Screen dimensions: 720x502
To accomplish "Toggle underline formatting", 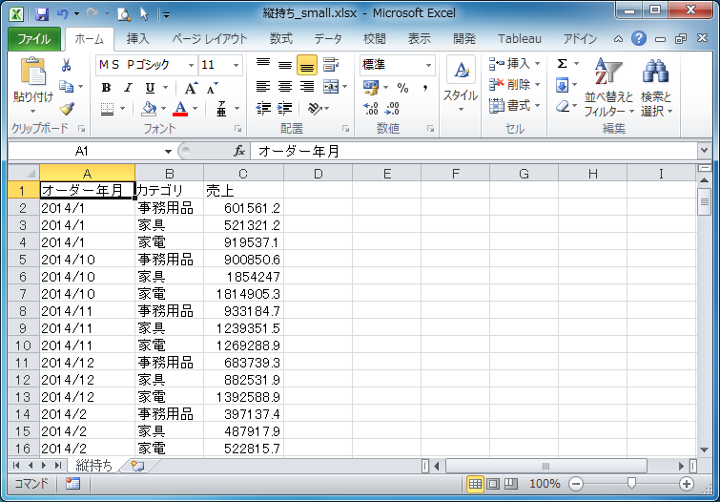I will pyautogui.click(x=150, y=88).
